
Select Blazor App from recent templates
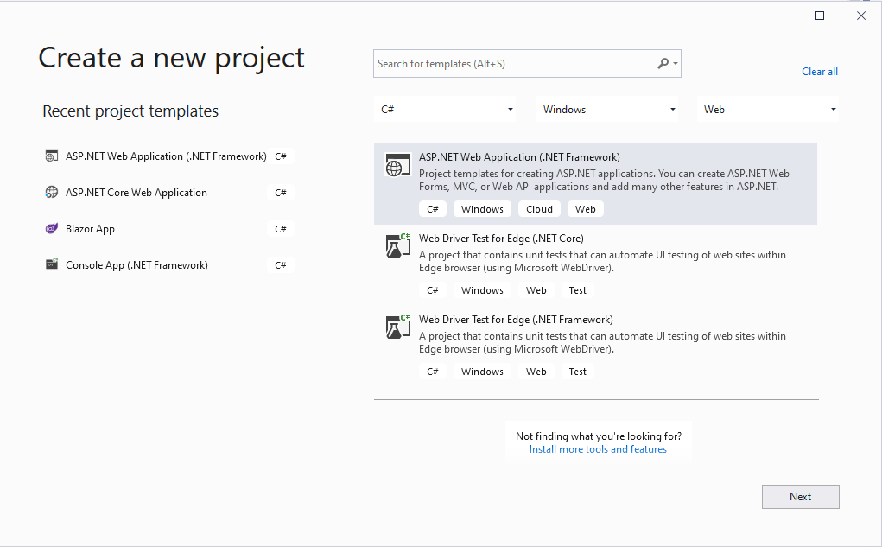tap(90, 229)
